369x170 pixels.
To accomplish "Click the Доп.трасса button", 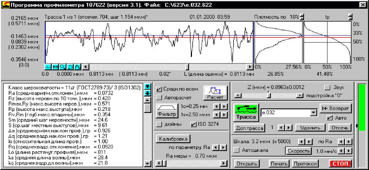I will (x=249, y=128).
